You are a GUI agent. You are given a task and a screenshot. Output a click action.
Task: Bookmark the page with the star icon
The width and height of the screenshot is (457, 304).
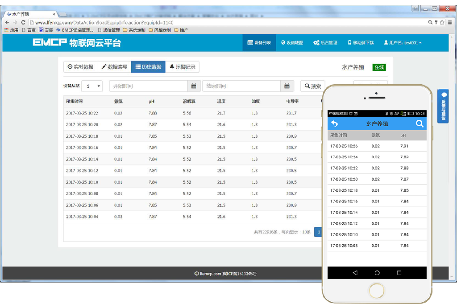(442, 22)
